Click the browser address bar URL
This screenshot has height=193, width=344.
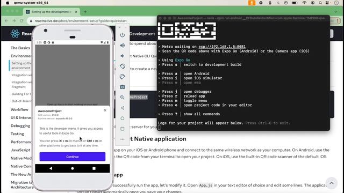point(81,21)
